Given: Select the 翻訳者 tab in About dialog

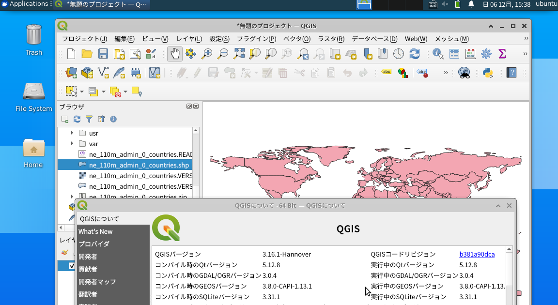Looking at the screenshot, I should pos(113,294).
